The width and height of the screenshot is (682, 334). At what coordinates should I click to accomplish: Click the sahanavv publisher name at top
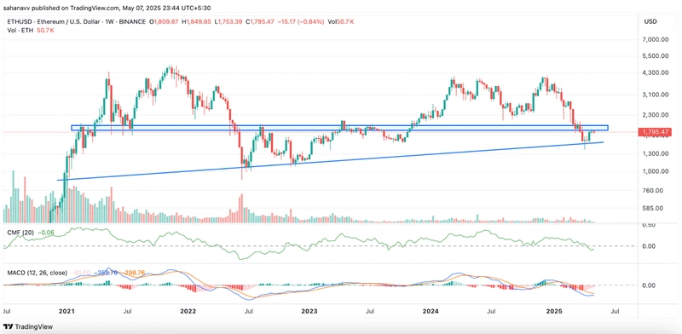click(16, 7)
